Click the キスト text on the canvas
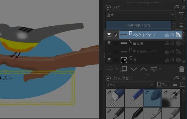The image size is (187, 119). coord(6,78)
